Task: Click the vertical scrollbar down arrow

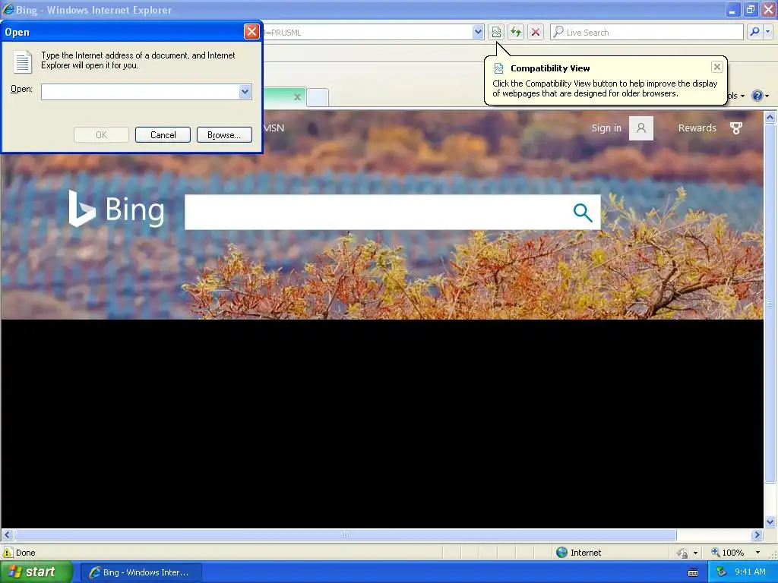Action: [x=770, y=522]
